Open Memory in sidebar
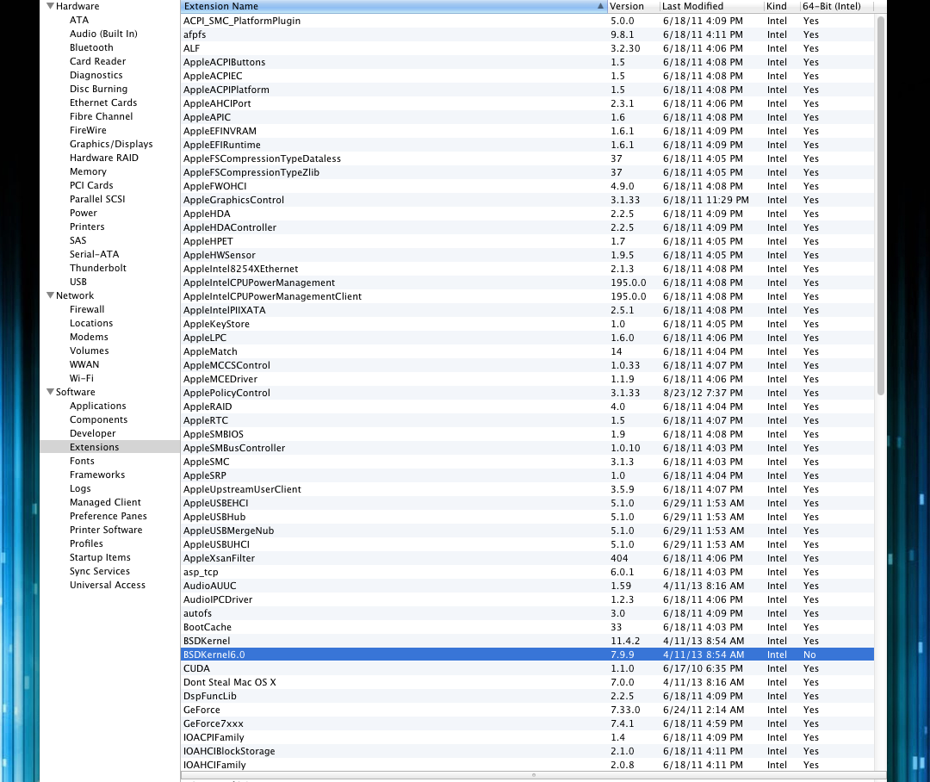930x782 pixels. 88,171
